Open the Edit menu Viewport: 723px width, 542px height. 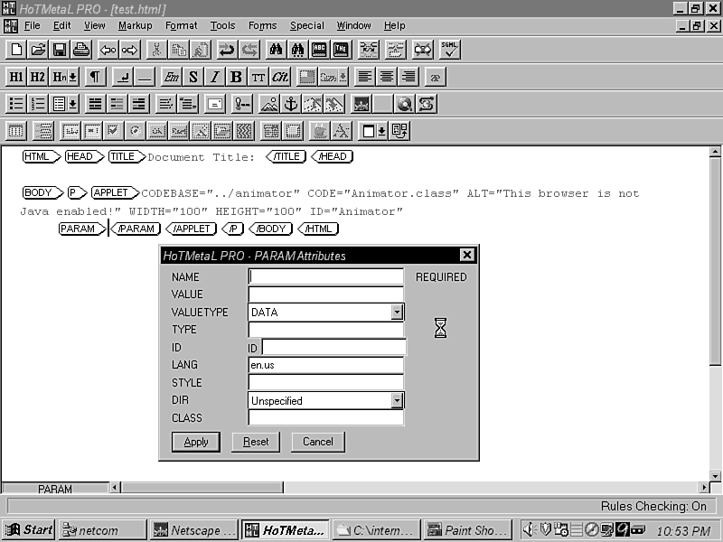click(61, 26)
